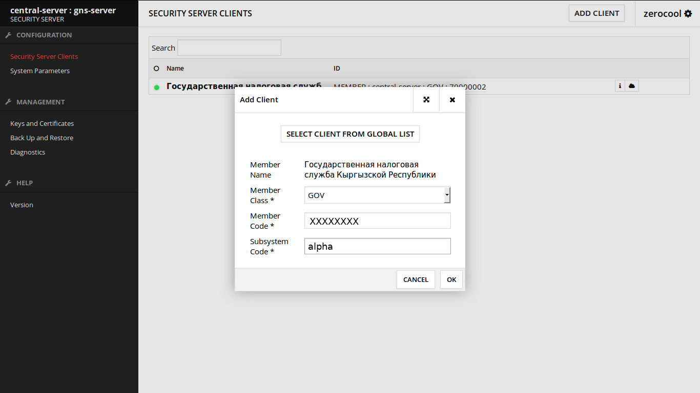Open Keys and Certificates section
This screenshot has width=700, height=393.
[x=42, y=124]
